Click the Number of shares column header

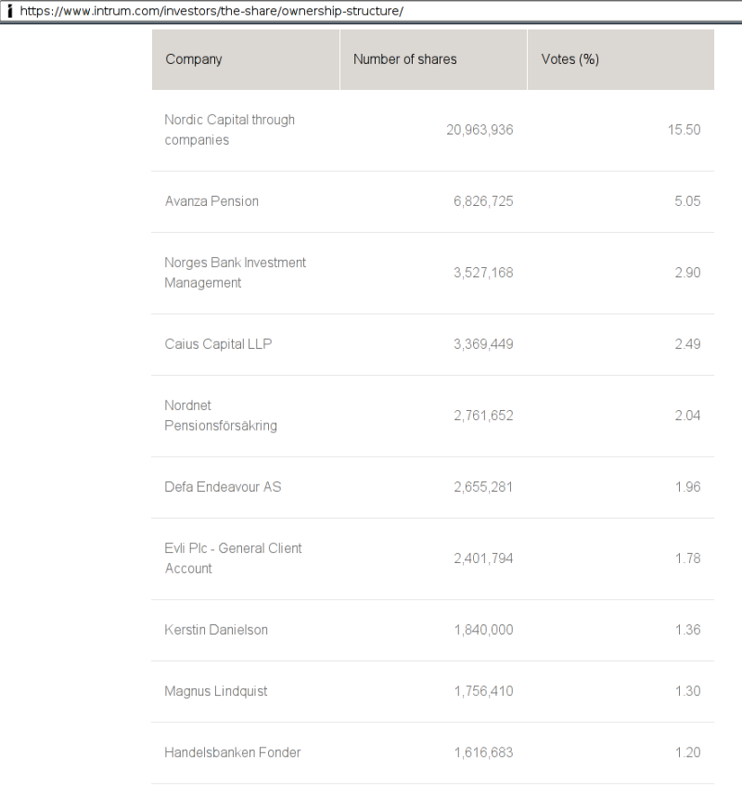point(405,59)
